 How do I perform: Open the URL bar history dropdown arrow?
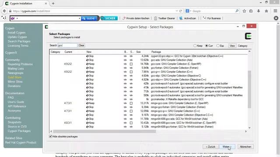[x=177, y=11]
